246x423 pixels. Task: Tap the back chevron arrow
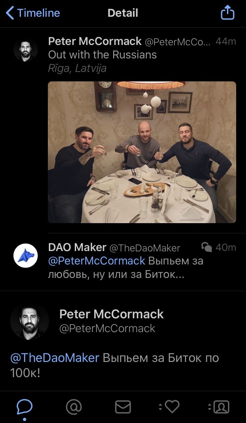pyautogui.click(x=10, y=13)
